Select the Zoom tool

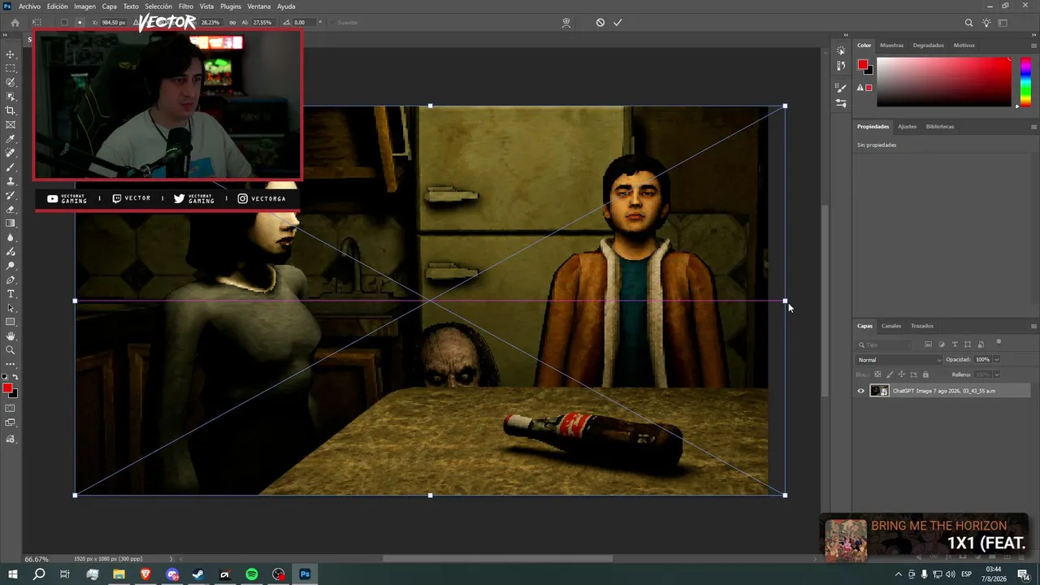pos(11,350)
